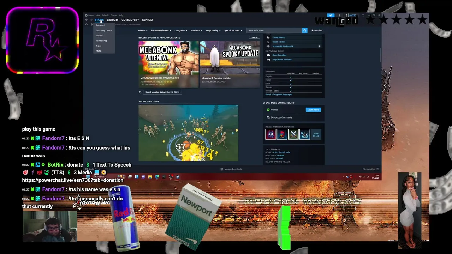452x254 pixels.
Task: Open the LIBRARY tab
Action: [x=113, y=20]
